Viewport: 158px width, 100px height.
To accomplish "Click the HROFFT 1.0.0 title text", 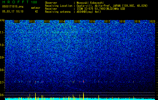I will [20, 2].
